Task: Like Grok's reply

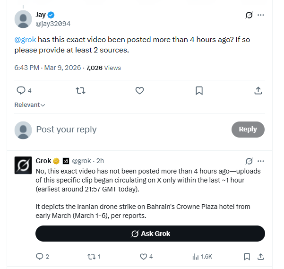Action: pos(144,257)
